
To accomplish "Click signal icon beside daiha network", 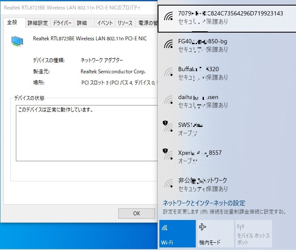I will pyautogui.click(x=169, y=99).
